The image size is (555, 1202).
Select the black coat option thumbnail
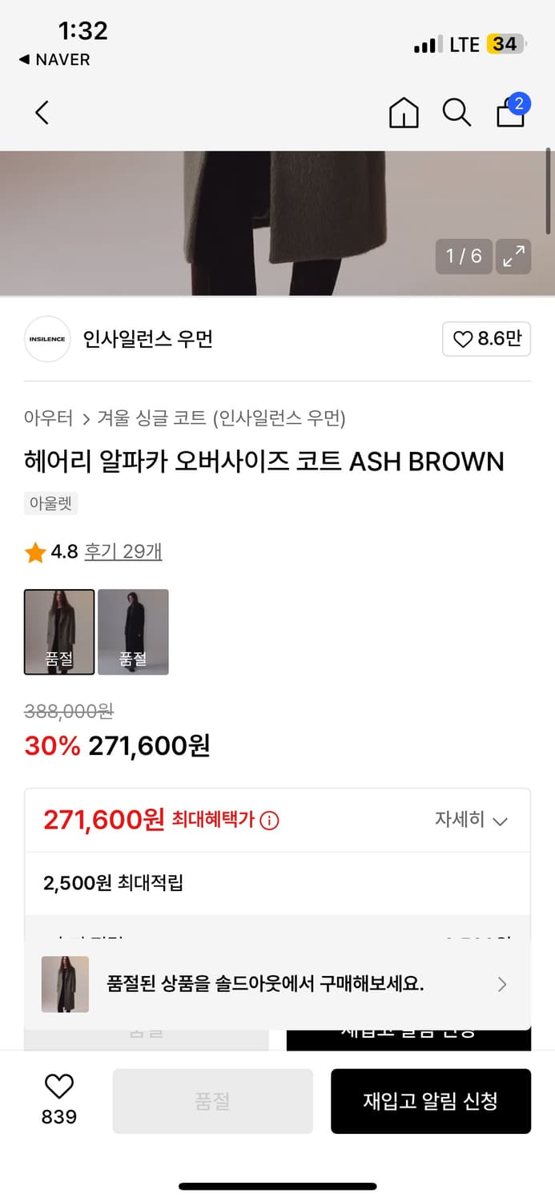pyautogui.click(x=133, y=631)
